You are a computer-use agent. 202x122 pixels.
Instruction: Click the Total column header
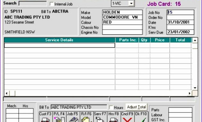181,40
